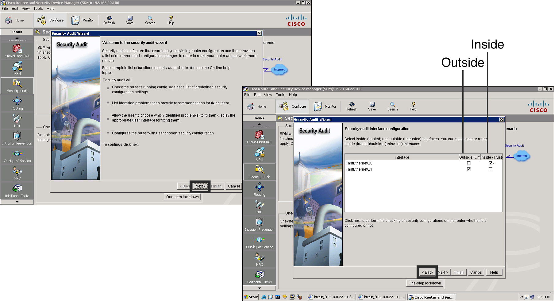The image size is (554, 301).
Task: Launch Internet Explorer from quick launch
Action: coord(264,297)
